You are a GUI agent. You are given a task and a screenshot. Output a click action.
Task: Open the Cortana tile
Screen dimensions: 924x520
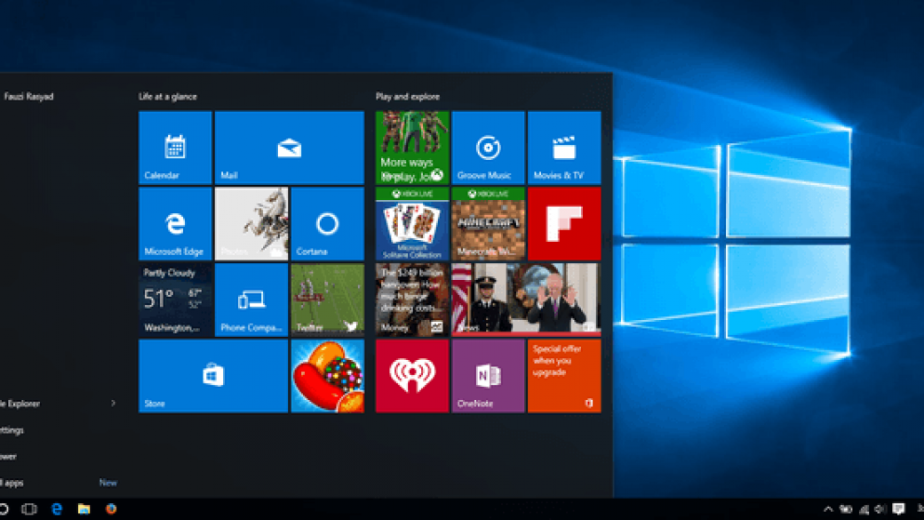328,223
